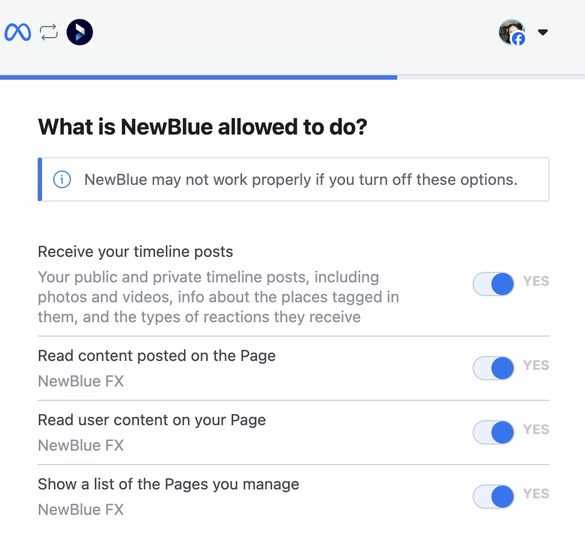
Task: Turn off Read content posted on Page
Action: pos(493,368)
